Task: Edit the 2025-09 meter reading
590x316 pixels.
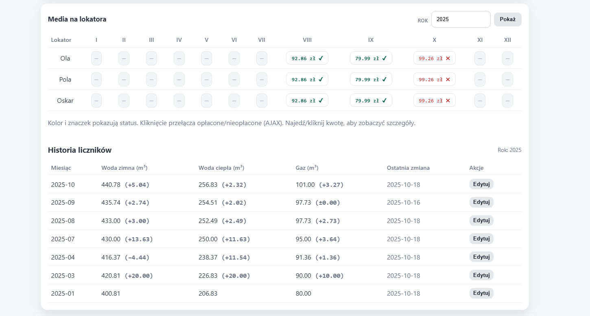Action: pyautogui.click(x=481, y=202)
